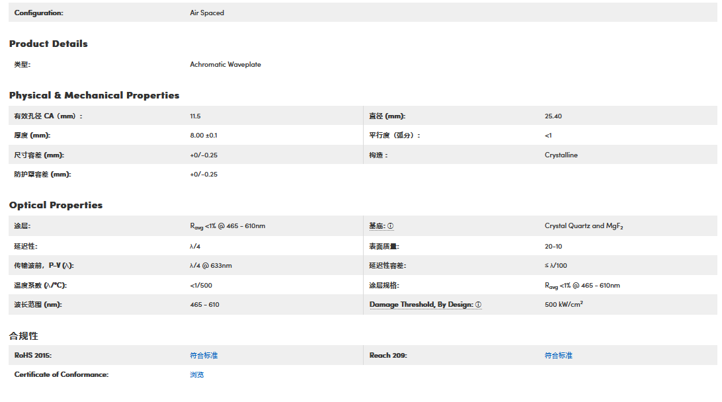Click the Damage Threshold info icon
The width and height of the screenshot is (722, 402).
[x=478, y=305]
